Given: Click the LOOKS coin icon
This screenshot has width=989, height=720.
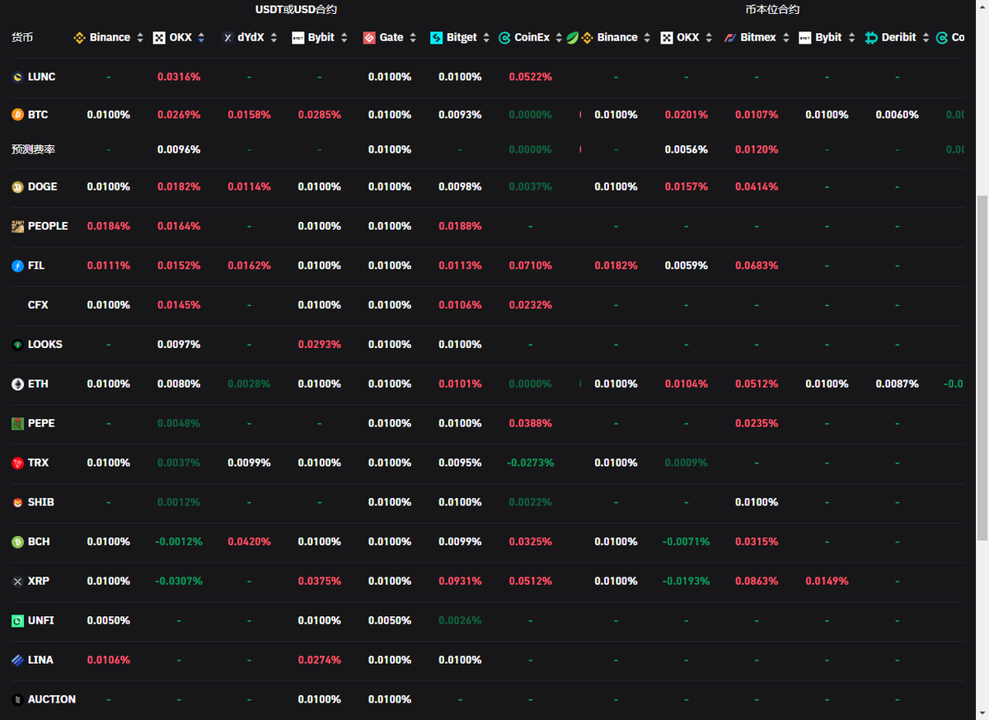Looking at the screenshot, I should point(17,345).
